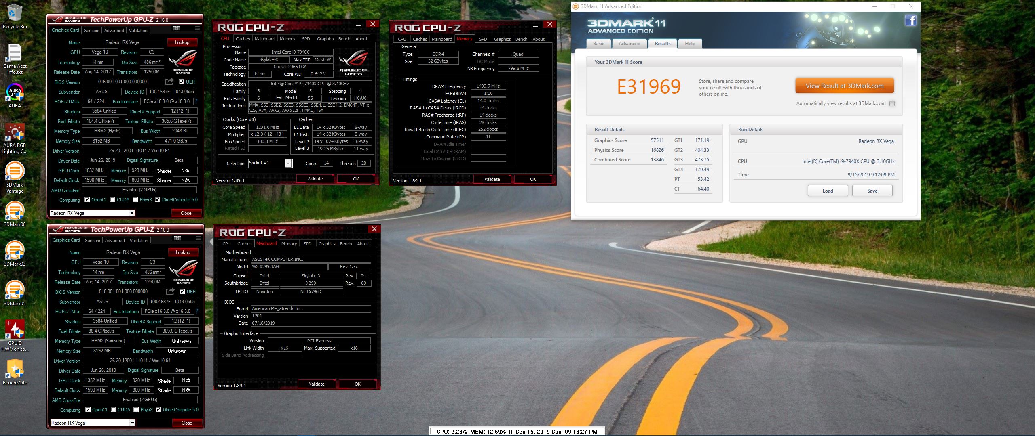Click BIOS export icon in top GPU-Z window
This screenshot has width=1035, height=436.
point(170,82)
